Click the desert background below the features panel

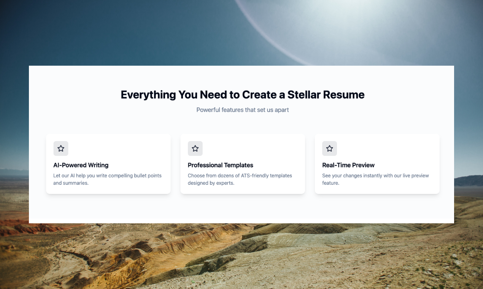point(241,255)
